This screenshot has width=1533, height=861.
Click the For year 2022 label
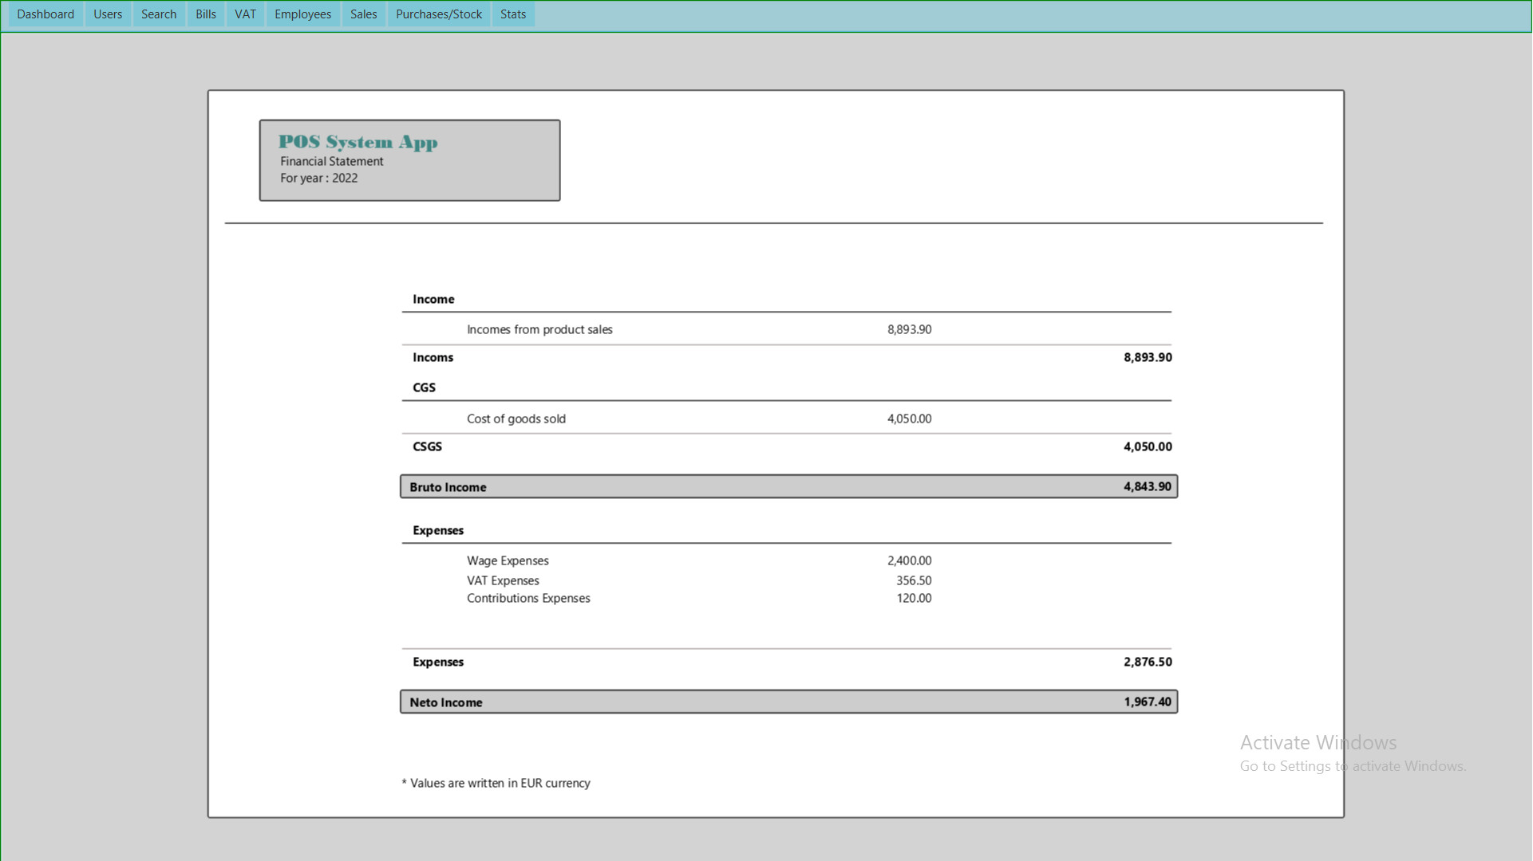pyautogui.click(x=318, y=179)
